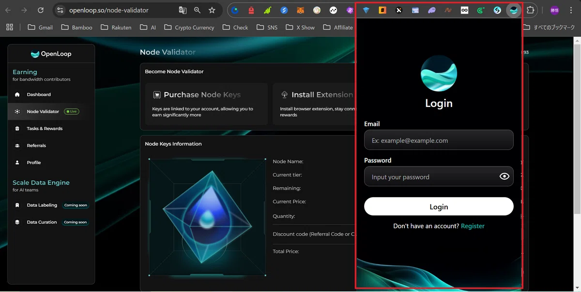This screenshot has height=292, width=581.
Task: Select Data Curation coming soon item
Action: (x=51, y=222)
